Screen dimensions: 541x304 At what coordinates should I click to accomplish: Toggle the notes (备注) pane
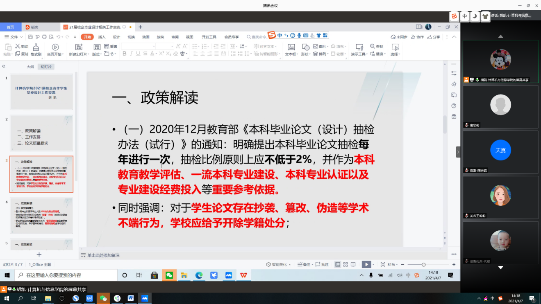(x=304, y=265)
